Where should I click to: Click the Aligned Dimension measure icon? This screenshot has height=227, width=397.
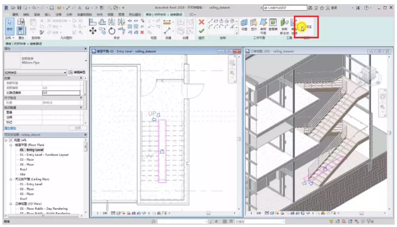(167, 23)
